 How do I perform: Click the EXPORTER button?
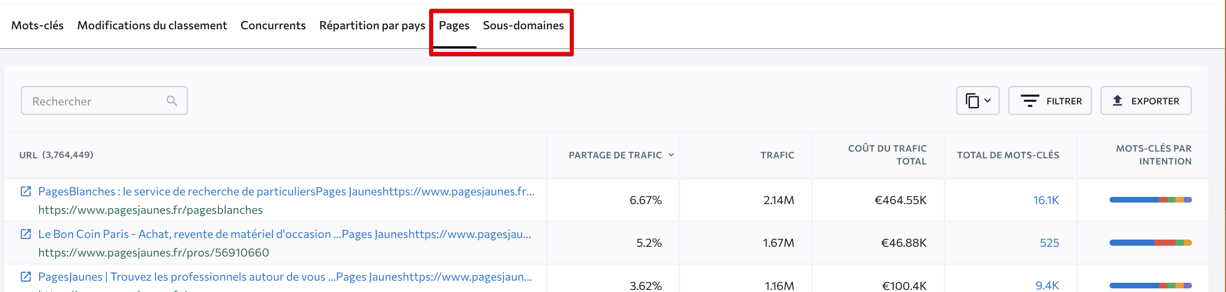1146,101
